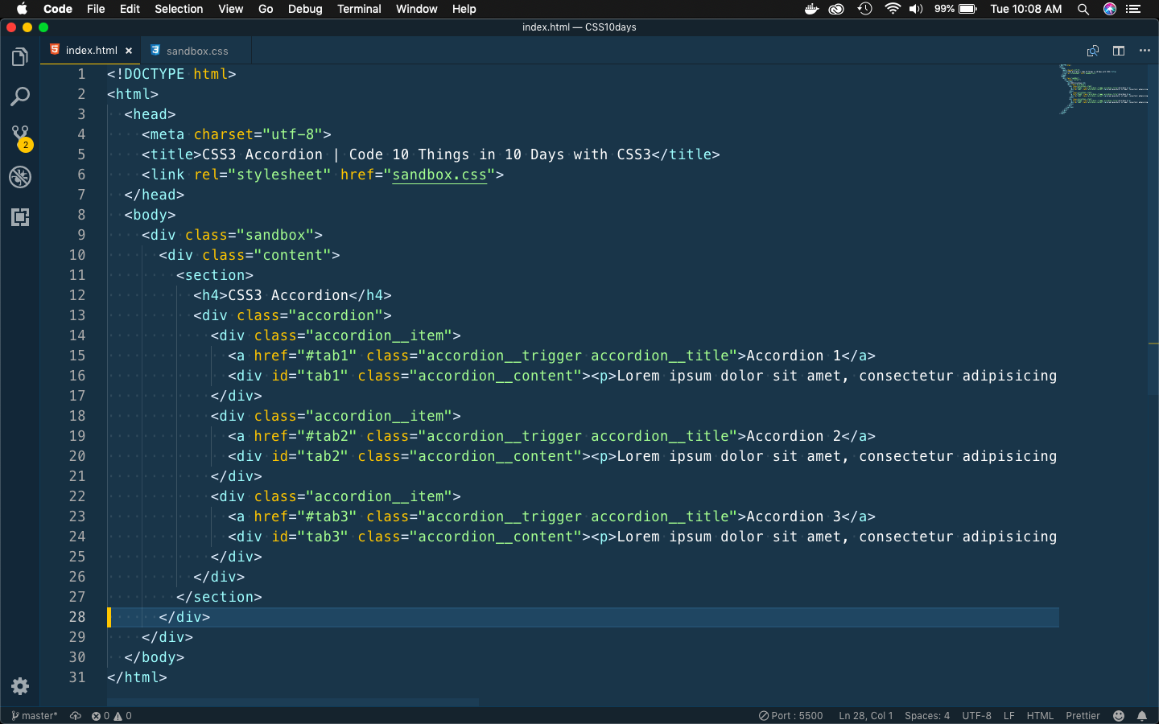Open the editor More Actions menu
This screenshot has width=1159, height=724.
[x=1145, y=51]
